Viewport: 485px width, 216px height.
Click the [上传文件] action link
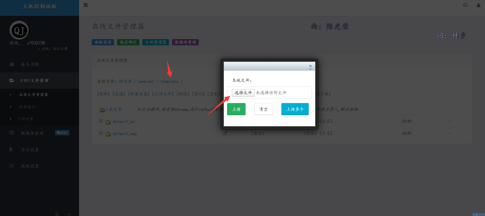tap(163, 94)
